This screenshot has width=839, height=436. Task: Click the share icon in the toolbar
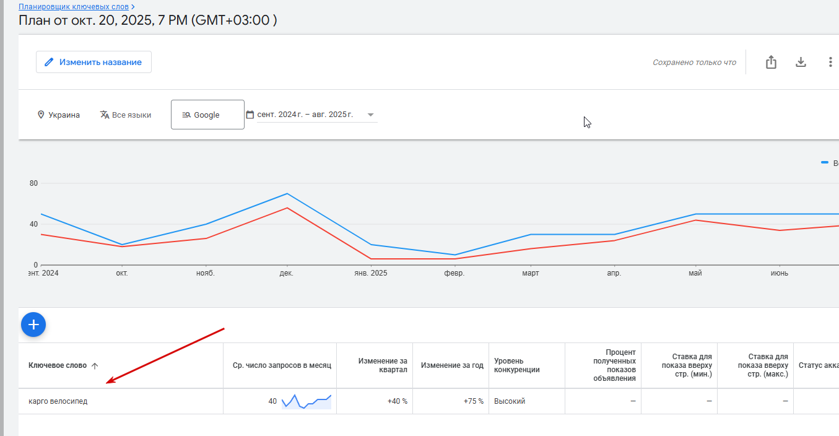coord(771,63)
